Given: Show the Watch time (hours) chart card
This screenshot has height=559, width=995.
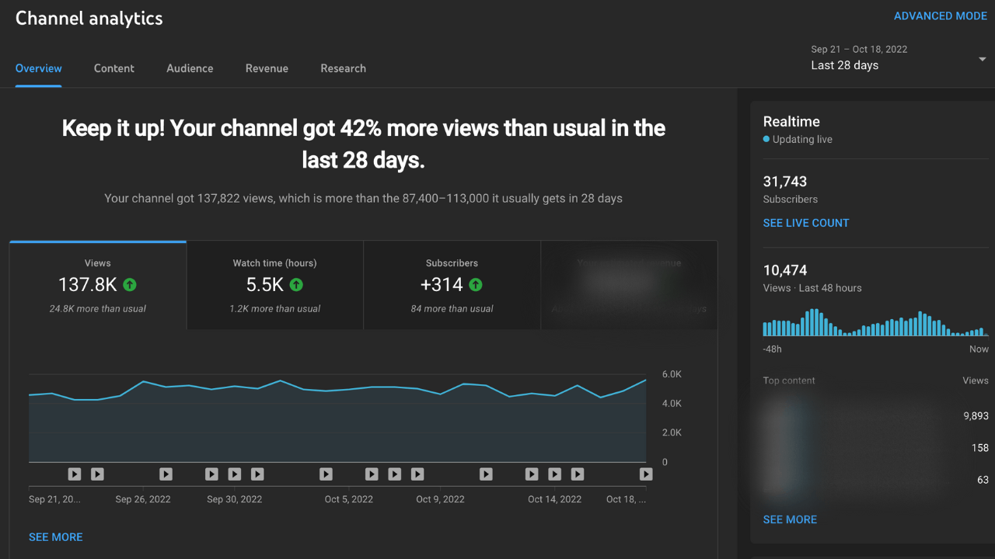Looking at the screenshot, I should point(275,285).
